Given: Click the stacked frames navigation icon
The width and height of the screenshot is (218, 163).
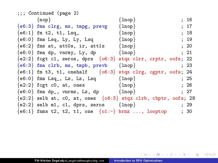Looking at the screenshot, I should pyautogui.click(x=158, y=155).
